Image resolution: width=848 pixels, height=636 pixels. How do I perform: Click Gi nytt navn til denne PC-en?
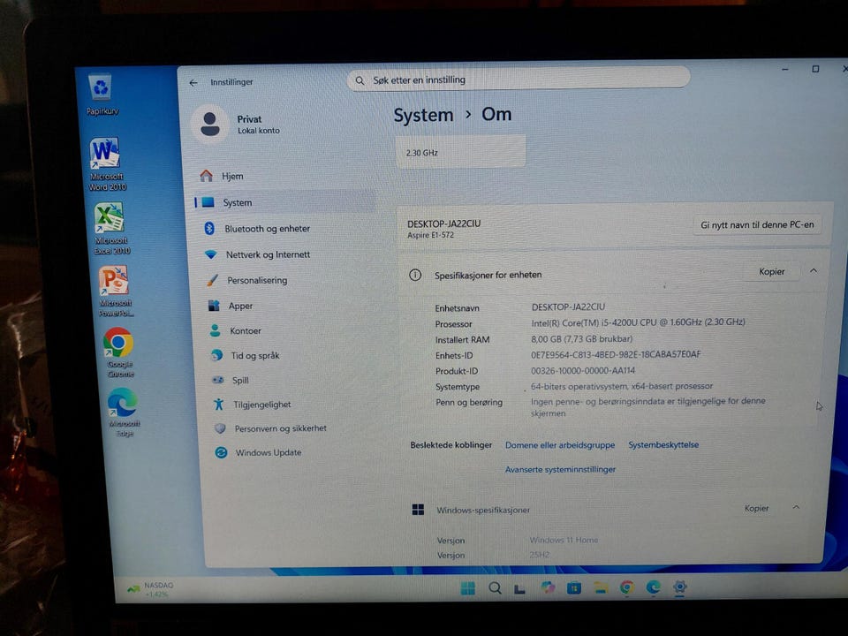pyautogui.click(x=757, y=225)
